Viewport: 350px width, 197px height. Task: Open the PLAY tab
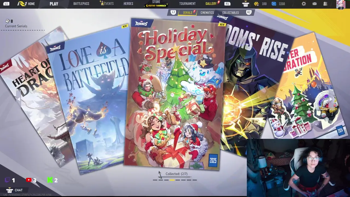tap(54, 4)
